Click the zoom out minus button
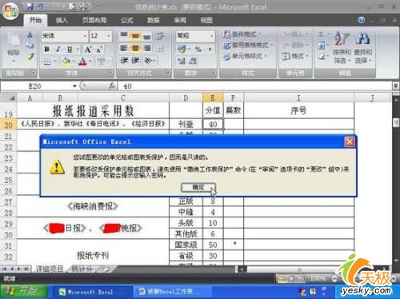 pyautogui.click(x=334, y=279)
